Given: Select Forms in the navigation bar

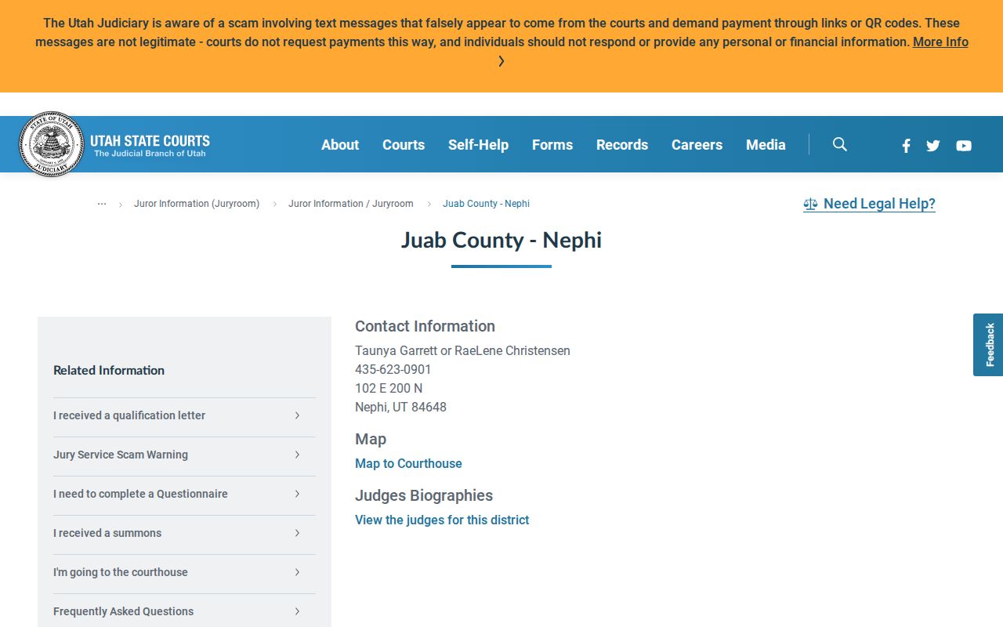Looking at the screenshot, I should pyautogui.click(x=552, y=145).
